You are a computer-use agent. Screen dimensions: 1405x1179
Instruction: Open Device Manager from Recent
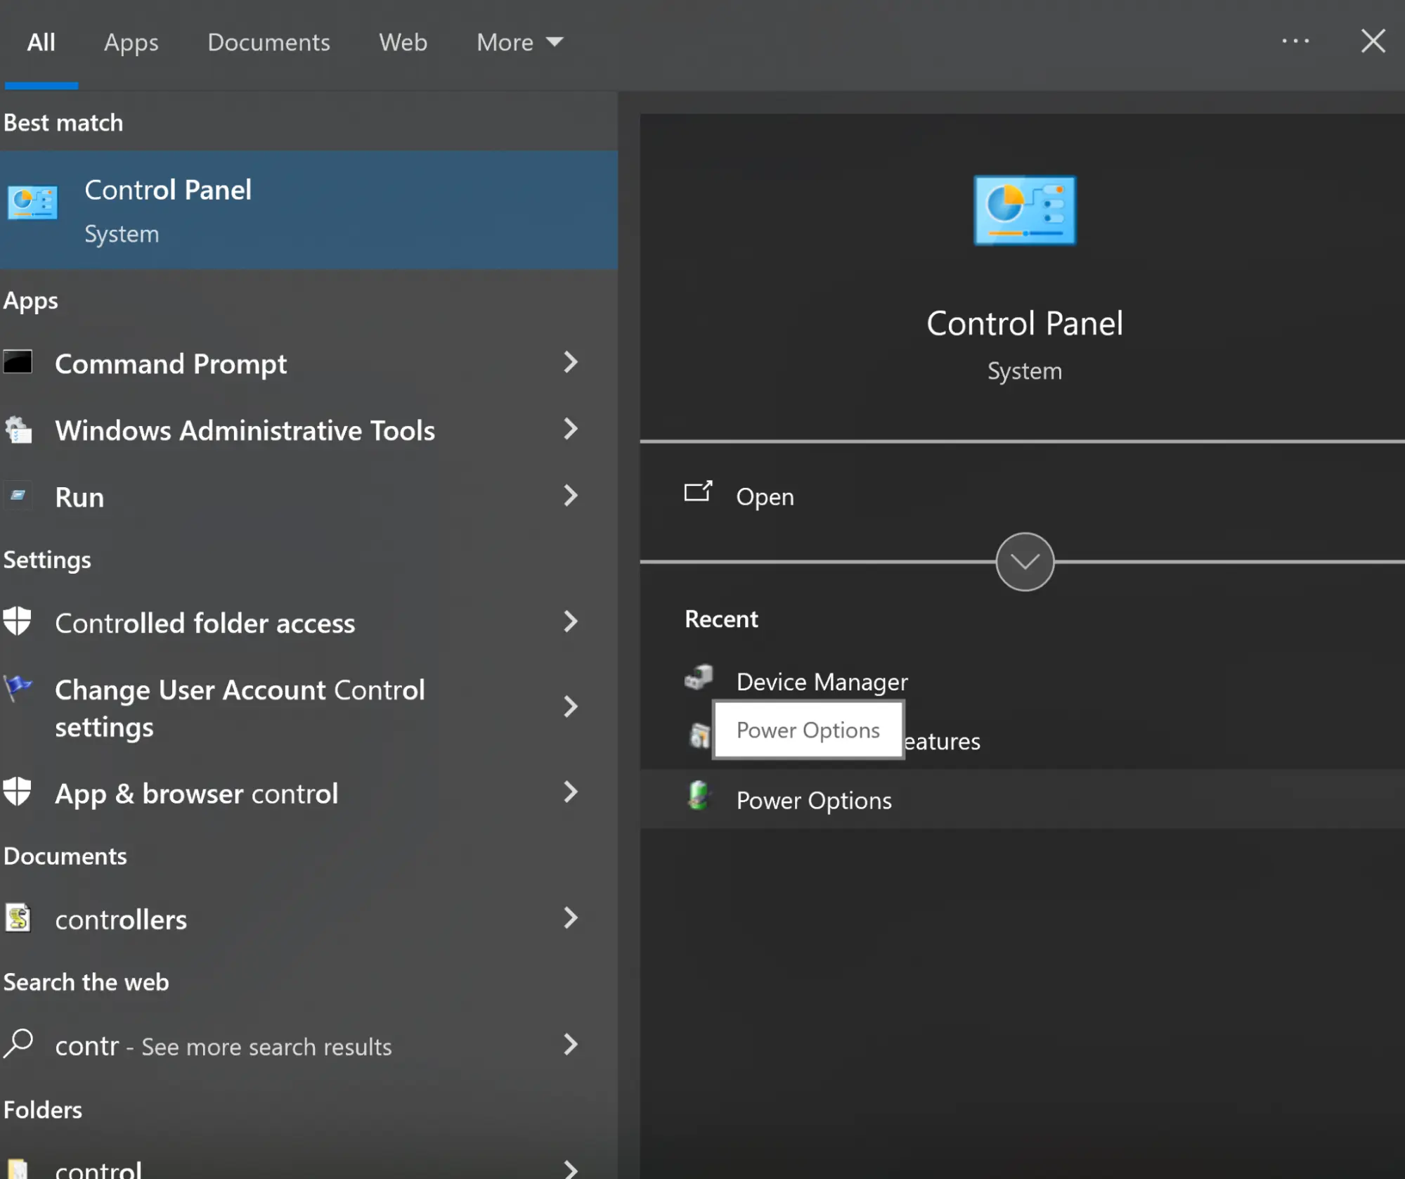(1022, 681)
